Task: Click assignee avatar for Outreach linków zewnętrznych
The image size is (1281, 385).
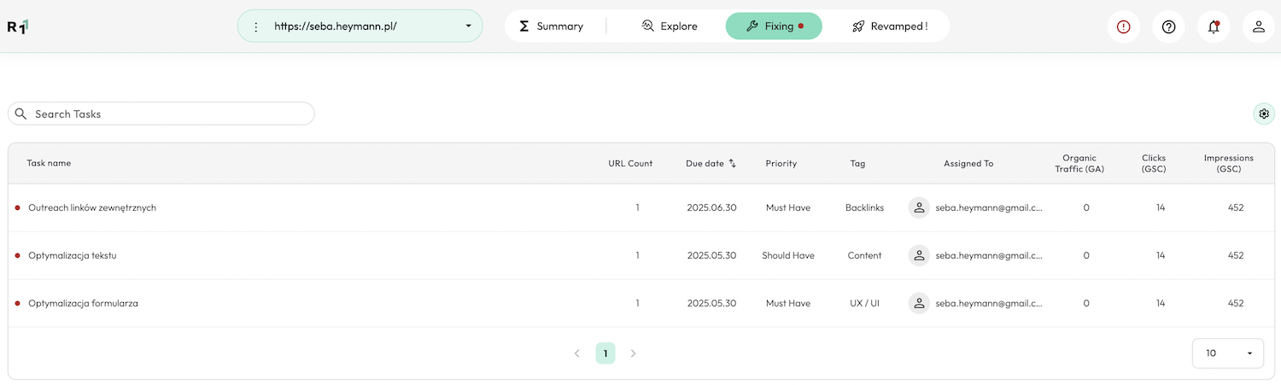Action: pyautogui.click(x=919, y=207)
